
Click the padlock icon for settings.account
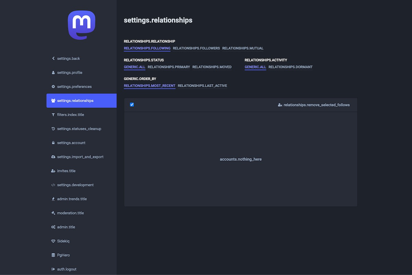pyautogui.click(x=53, y=143)
